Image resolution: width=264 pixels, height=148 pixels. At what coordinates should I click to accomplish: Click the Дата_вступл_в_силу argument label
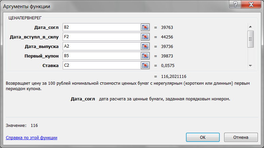pyautogui.click(x=34, y=37)
